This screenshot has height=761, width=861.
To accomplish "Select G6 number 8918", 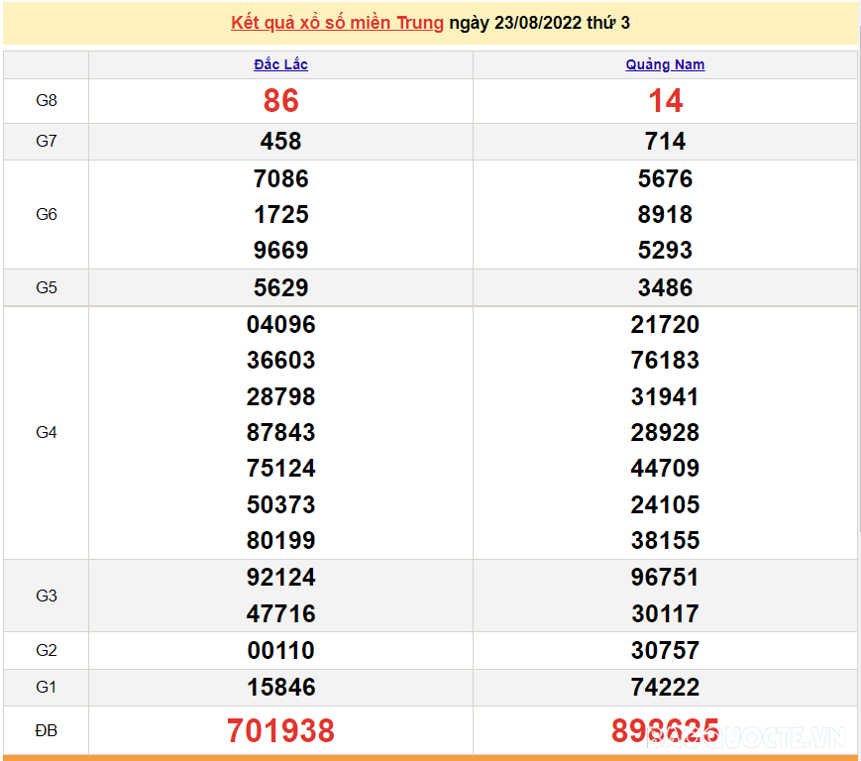I will 665,215.
